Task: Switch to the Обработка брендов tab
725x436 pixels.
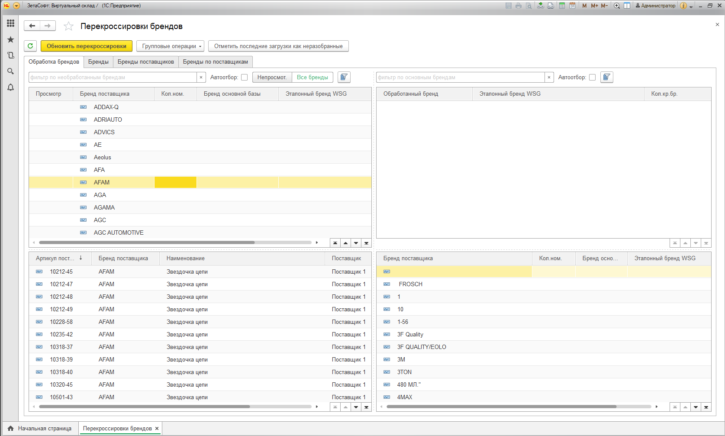Action: [x=54, y=62]
